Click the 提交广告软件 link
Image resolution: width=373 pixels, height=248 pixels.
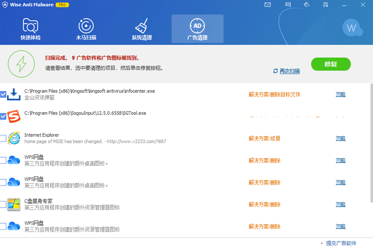[x=341, y=243]
